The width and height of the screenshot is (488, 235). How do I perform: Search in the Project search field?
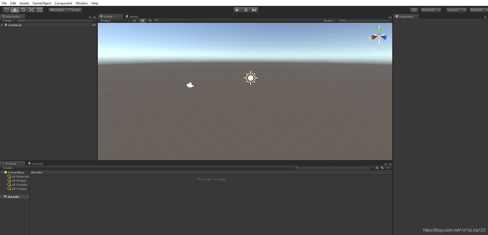[x=333, y=168]
